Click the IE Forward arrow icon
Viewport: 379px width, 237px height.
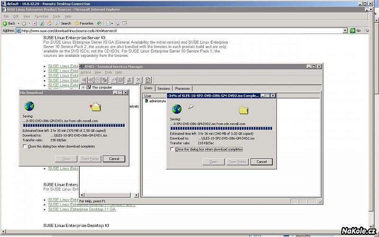[x=24, y=23]
